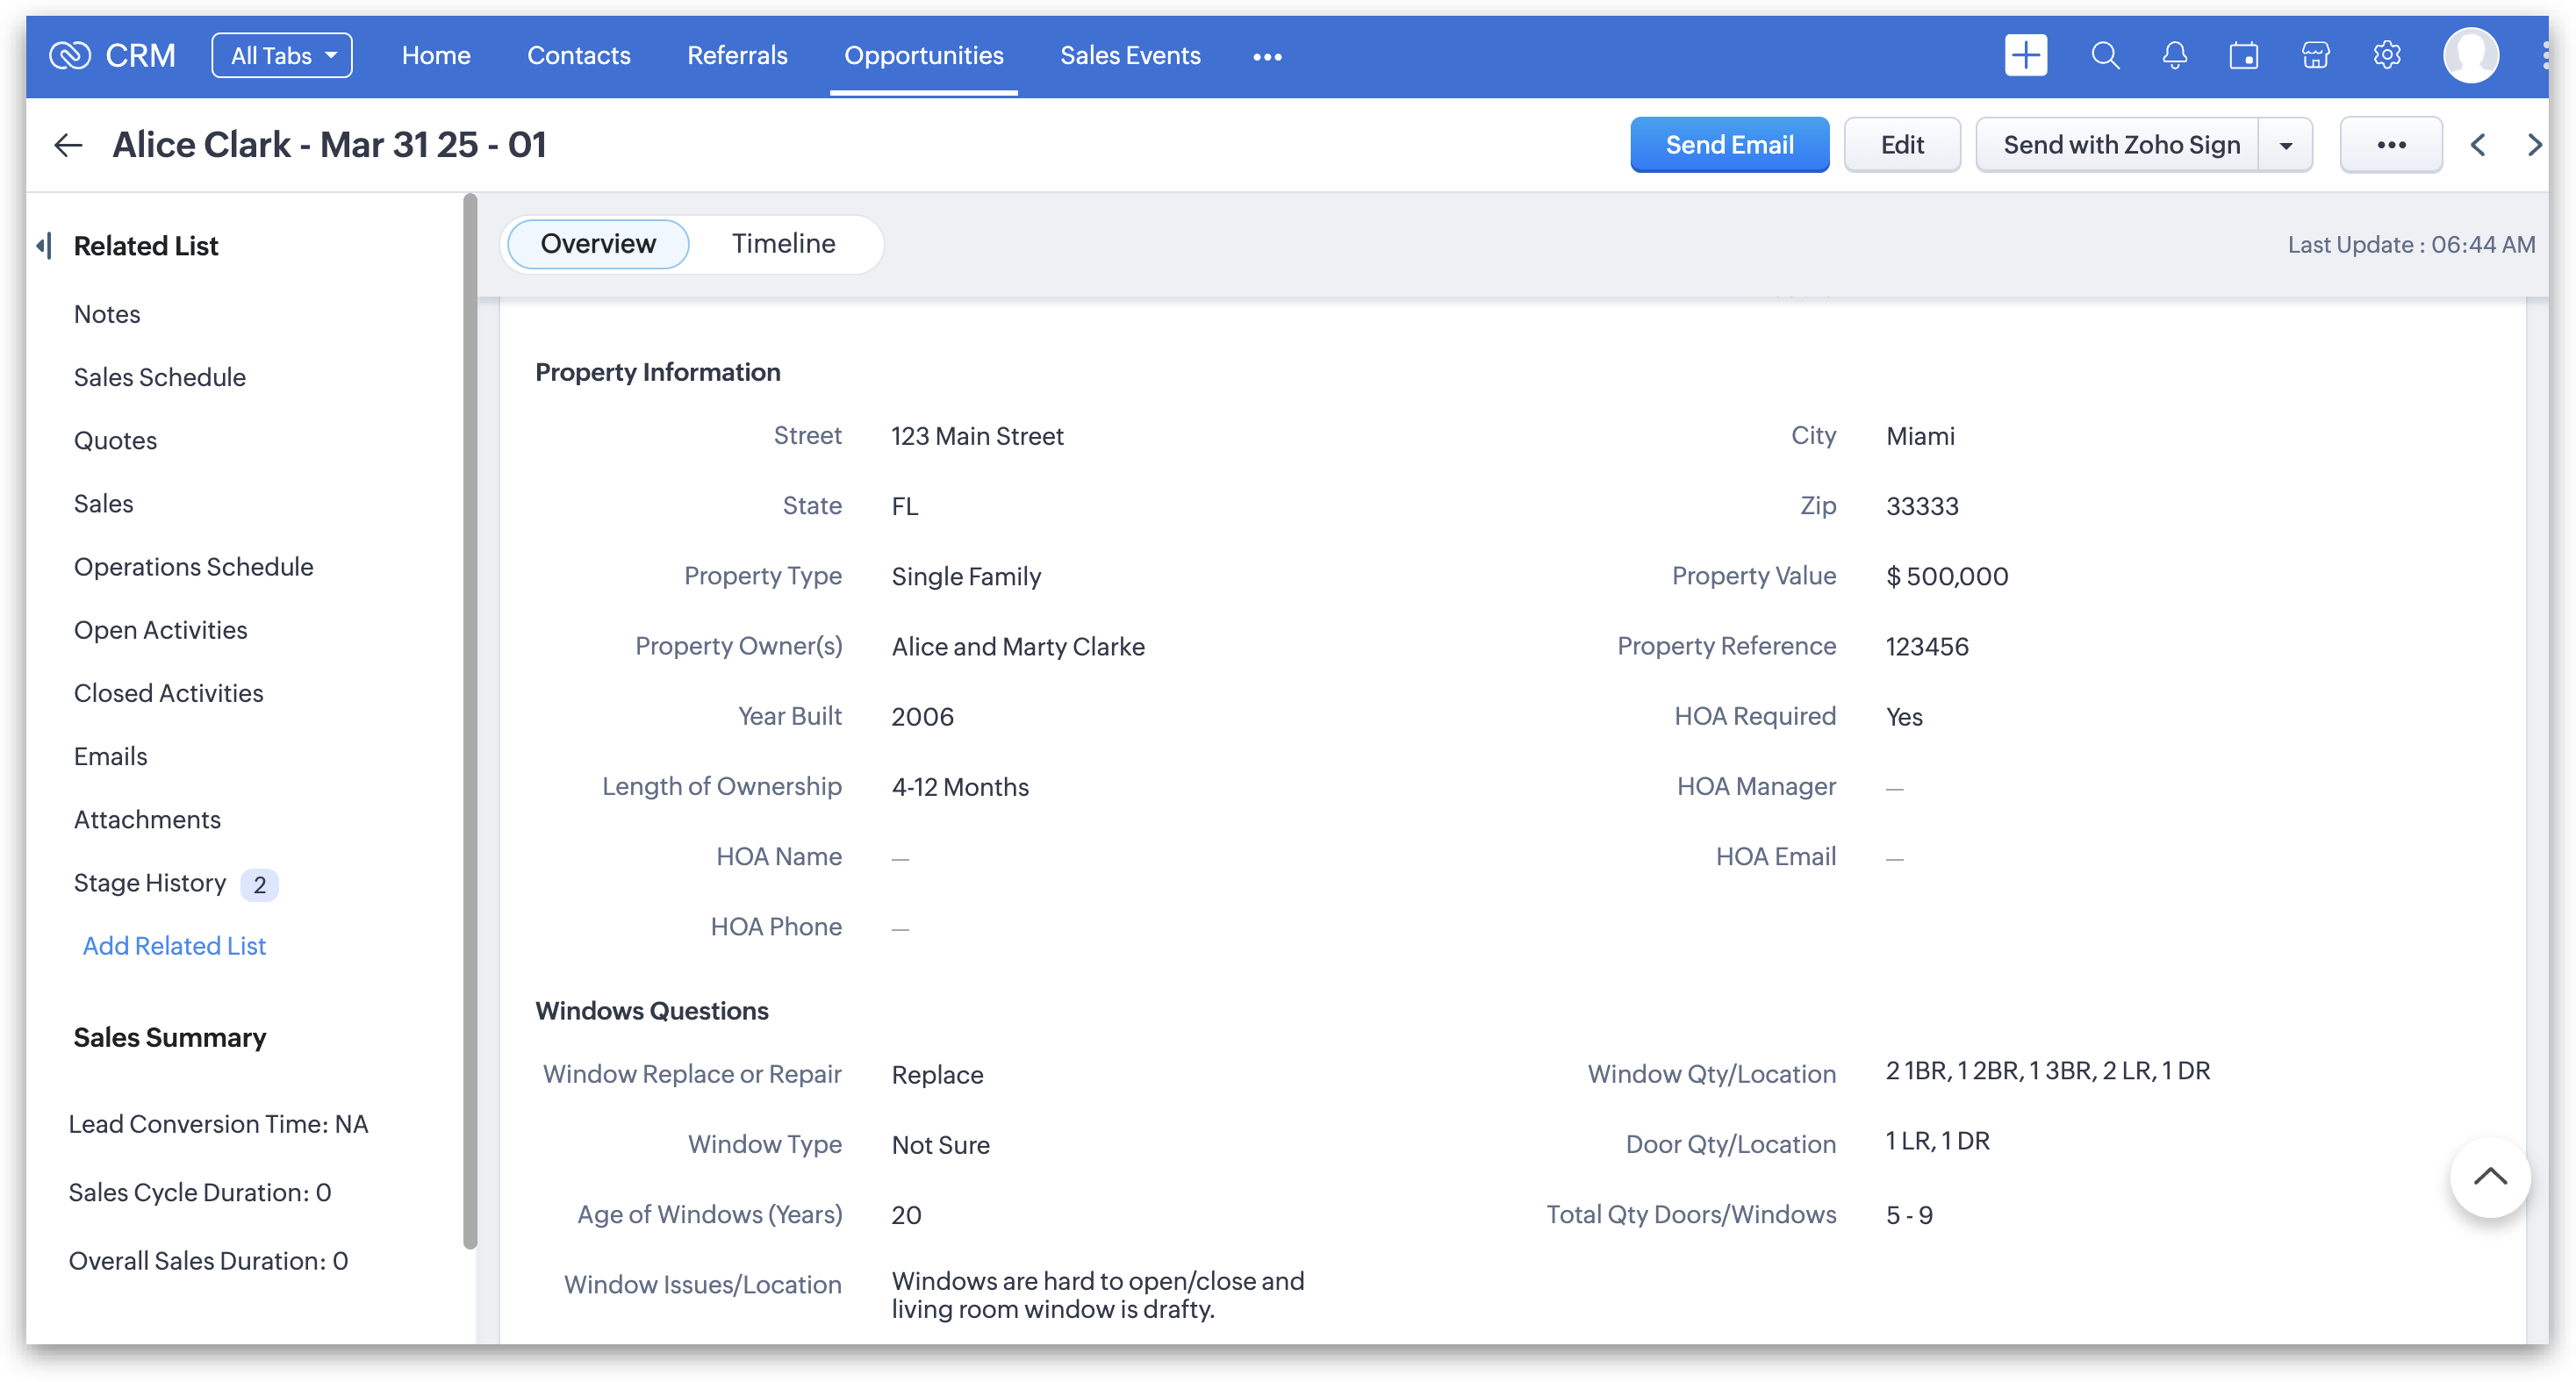Viewport: 2576px width, 1382px height.
Task: Open more tabs ellipsis in navbar
Action: coord(1267,57)
